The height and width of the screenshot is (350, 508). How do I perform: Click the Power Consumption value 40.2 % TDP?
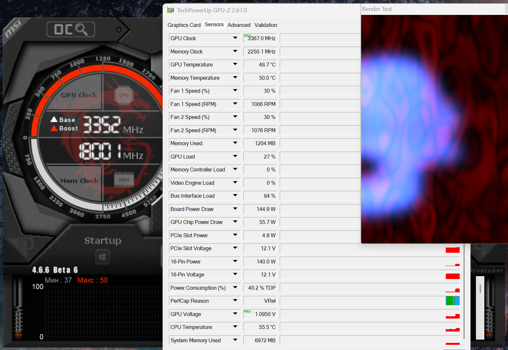[260, 288]
